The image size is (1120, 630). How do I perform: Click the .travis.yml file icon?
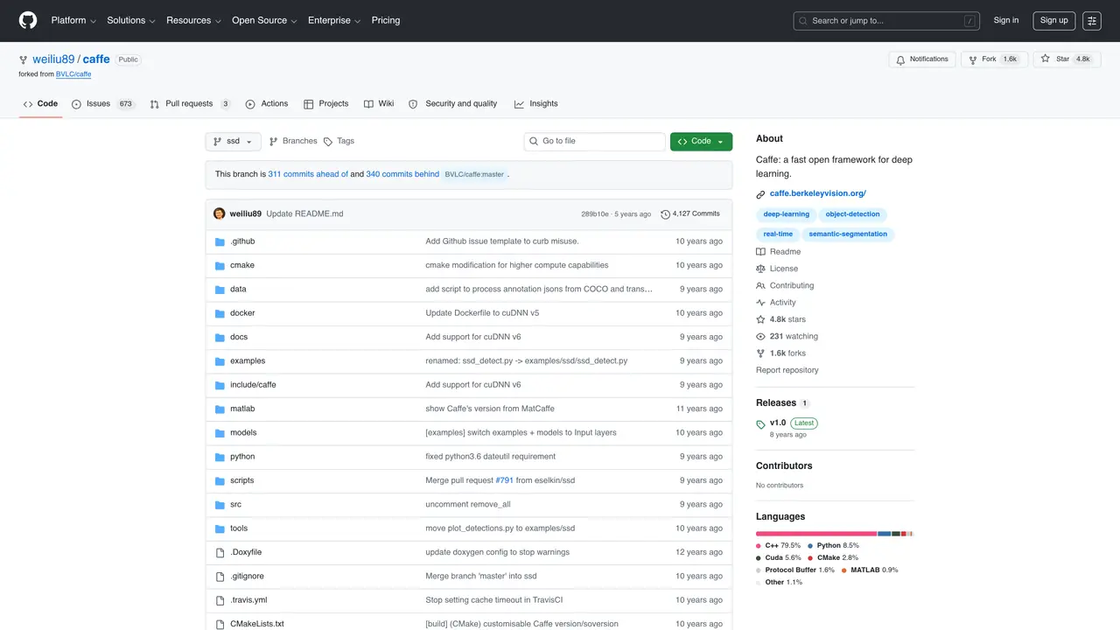pyautogui.click(x=220, y=600)
